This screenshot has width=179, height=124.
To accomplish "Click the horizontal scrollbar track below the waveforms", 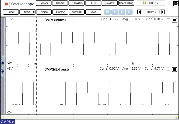I will point(90,117).
